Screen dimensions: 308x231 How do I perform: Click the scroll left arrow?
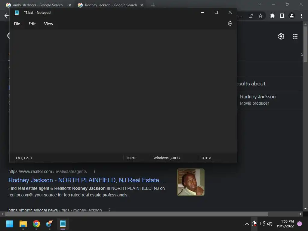point(2,214)
